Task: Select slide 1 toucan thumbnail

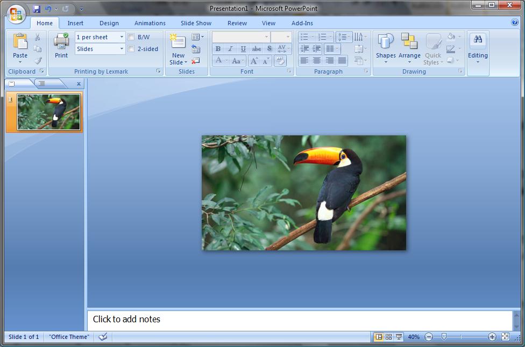Action: (49, 112)
